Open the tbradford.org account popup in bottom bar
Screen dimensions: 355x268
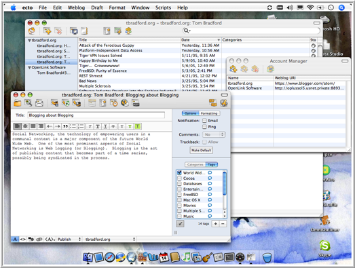pos(110,240)
